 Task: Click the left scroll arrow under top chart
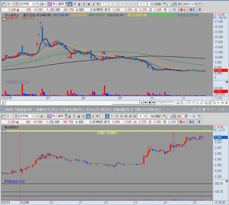click(x=3, y=103)
